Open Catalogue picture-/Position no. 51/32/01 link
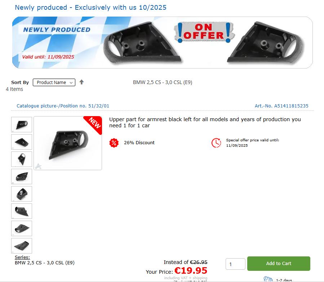Viewport: 324px width, 282px height. [63, 106]
